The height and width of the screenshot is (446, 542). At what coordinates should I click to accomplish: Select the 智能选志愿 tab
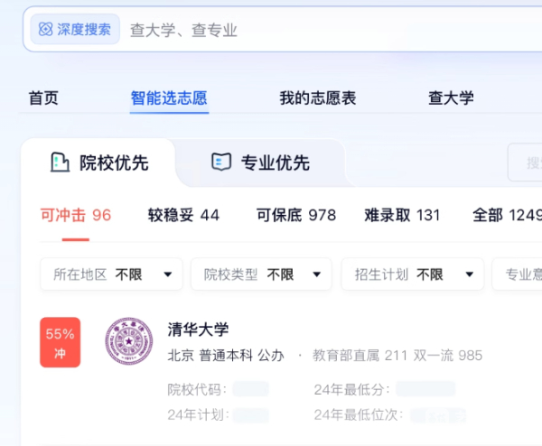169,98
